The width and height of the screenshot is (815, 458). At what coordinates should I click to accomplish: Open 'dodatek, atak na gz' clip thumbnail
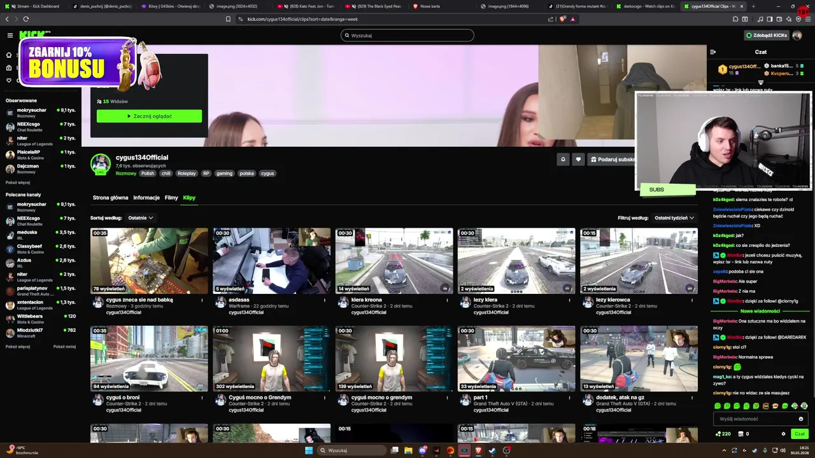tap(639, 358)
